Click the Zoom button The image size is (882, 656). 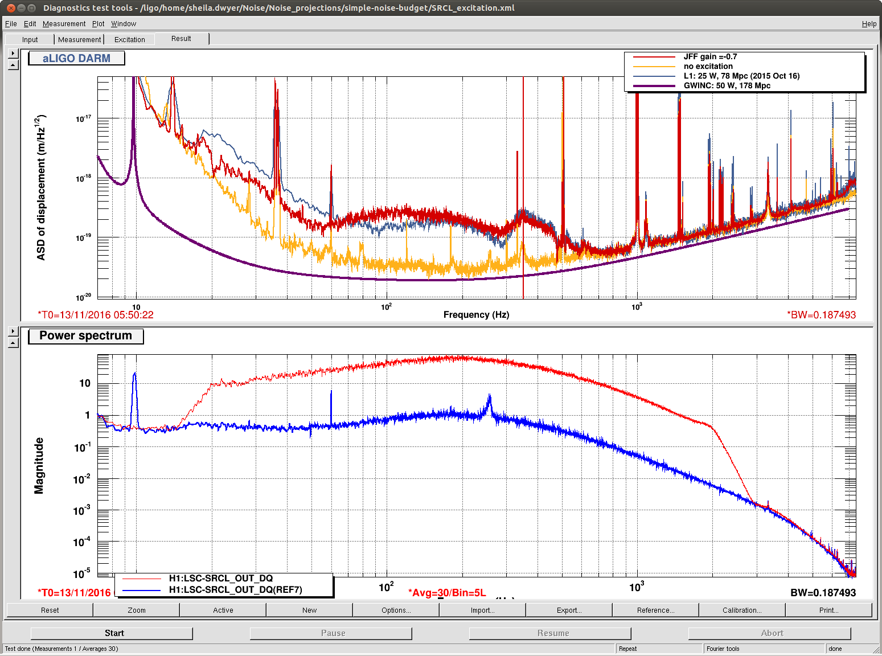point(136,610)
